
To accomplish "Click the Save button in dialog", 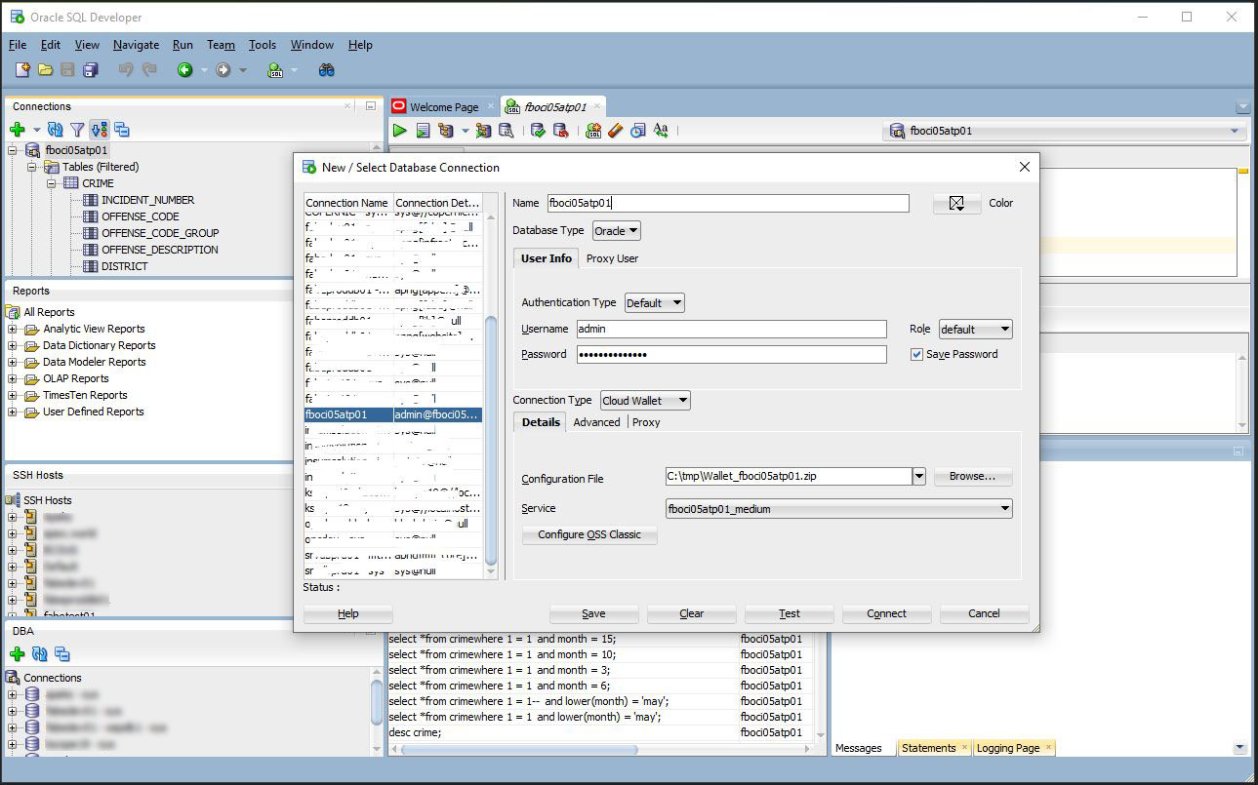I will point(593,613).
